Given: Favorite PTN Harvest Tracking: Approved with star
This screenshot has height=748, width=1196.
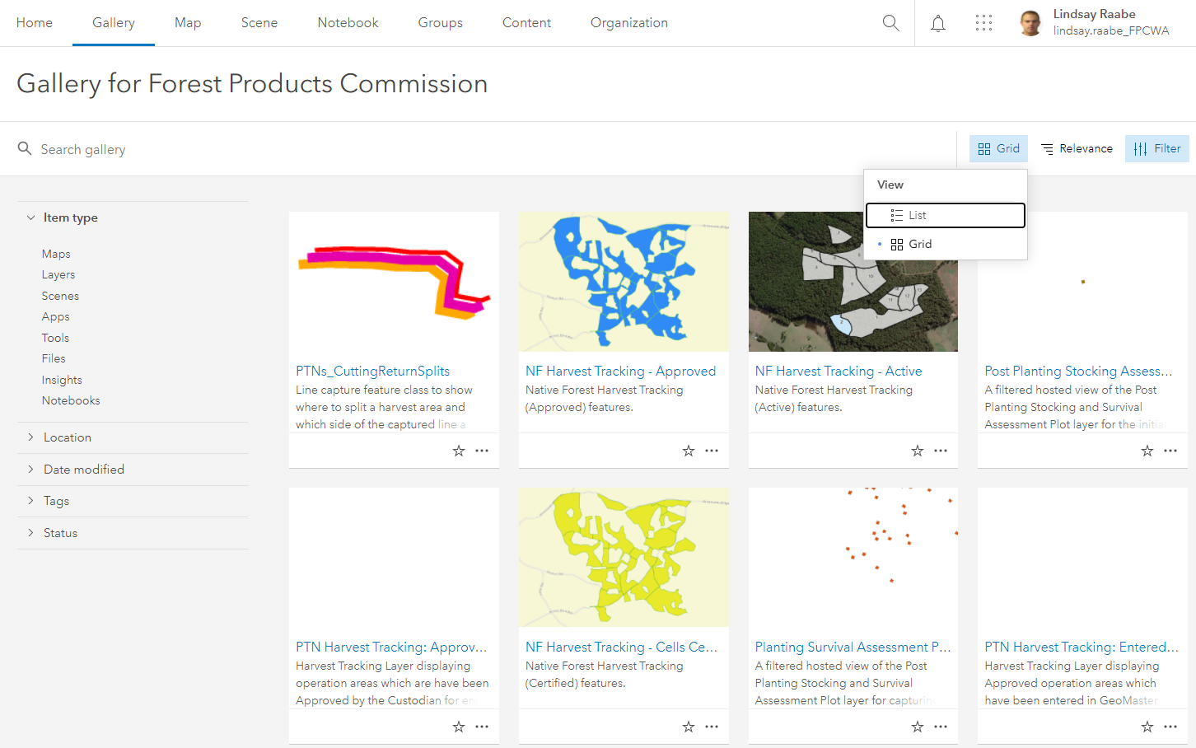Looking at the screenshot, I should (x=459, y=727).
